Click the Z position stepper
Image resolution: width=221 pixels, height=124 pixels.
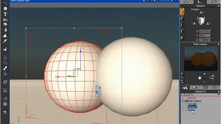211,40
